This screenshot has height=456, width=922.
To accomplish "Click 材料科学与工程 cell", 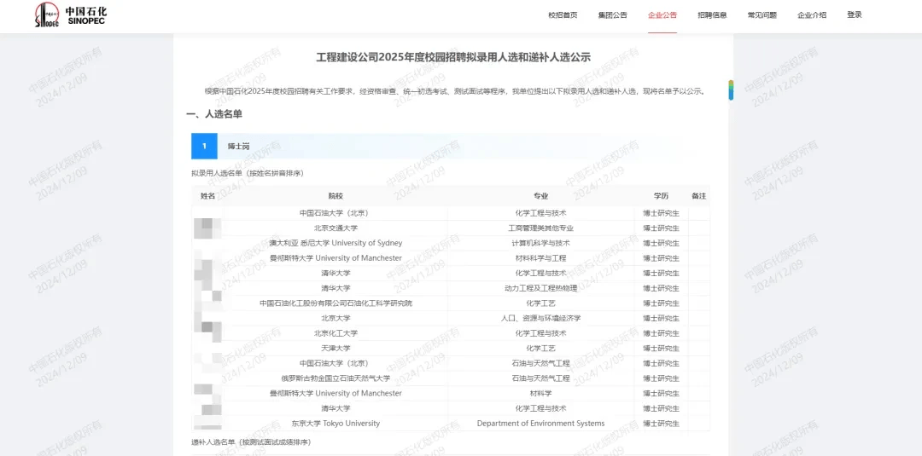I will [540, 258].
